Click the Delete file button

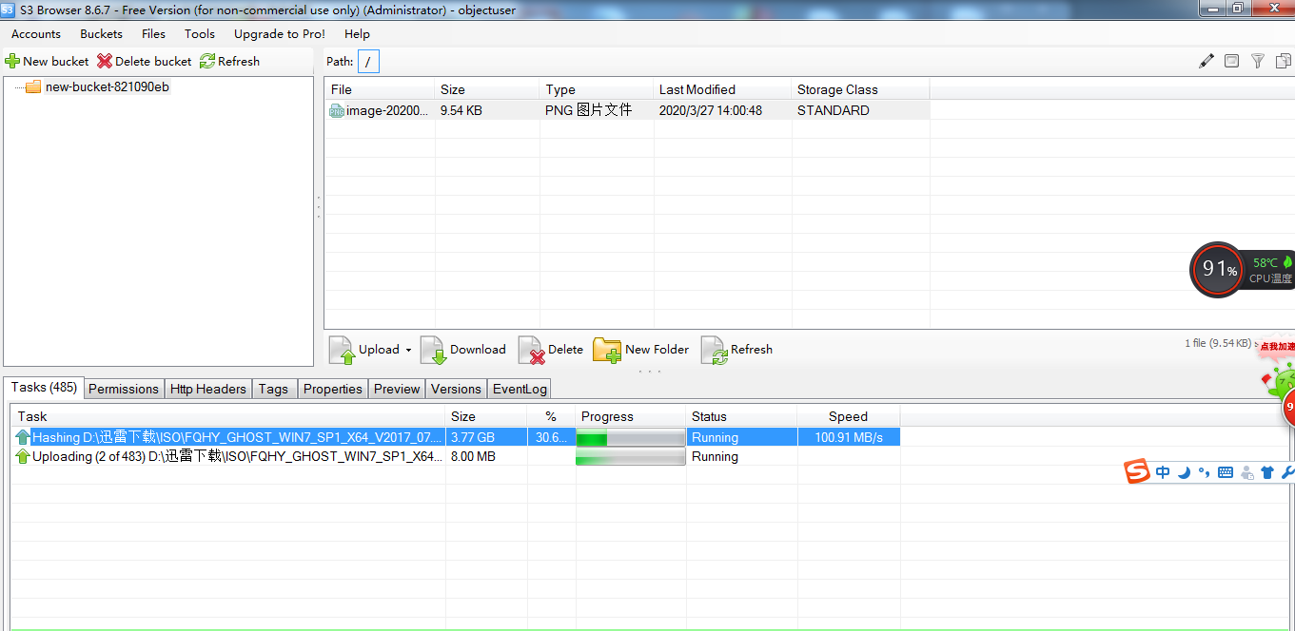click(551, 350)
